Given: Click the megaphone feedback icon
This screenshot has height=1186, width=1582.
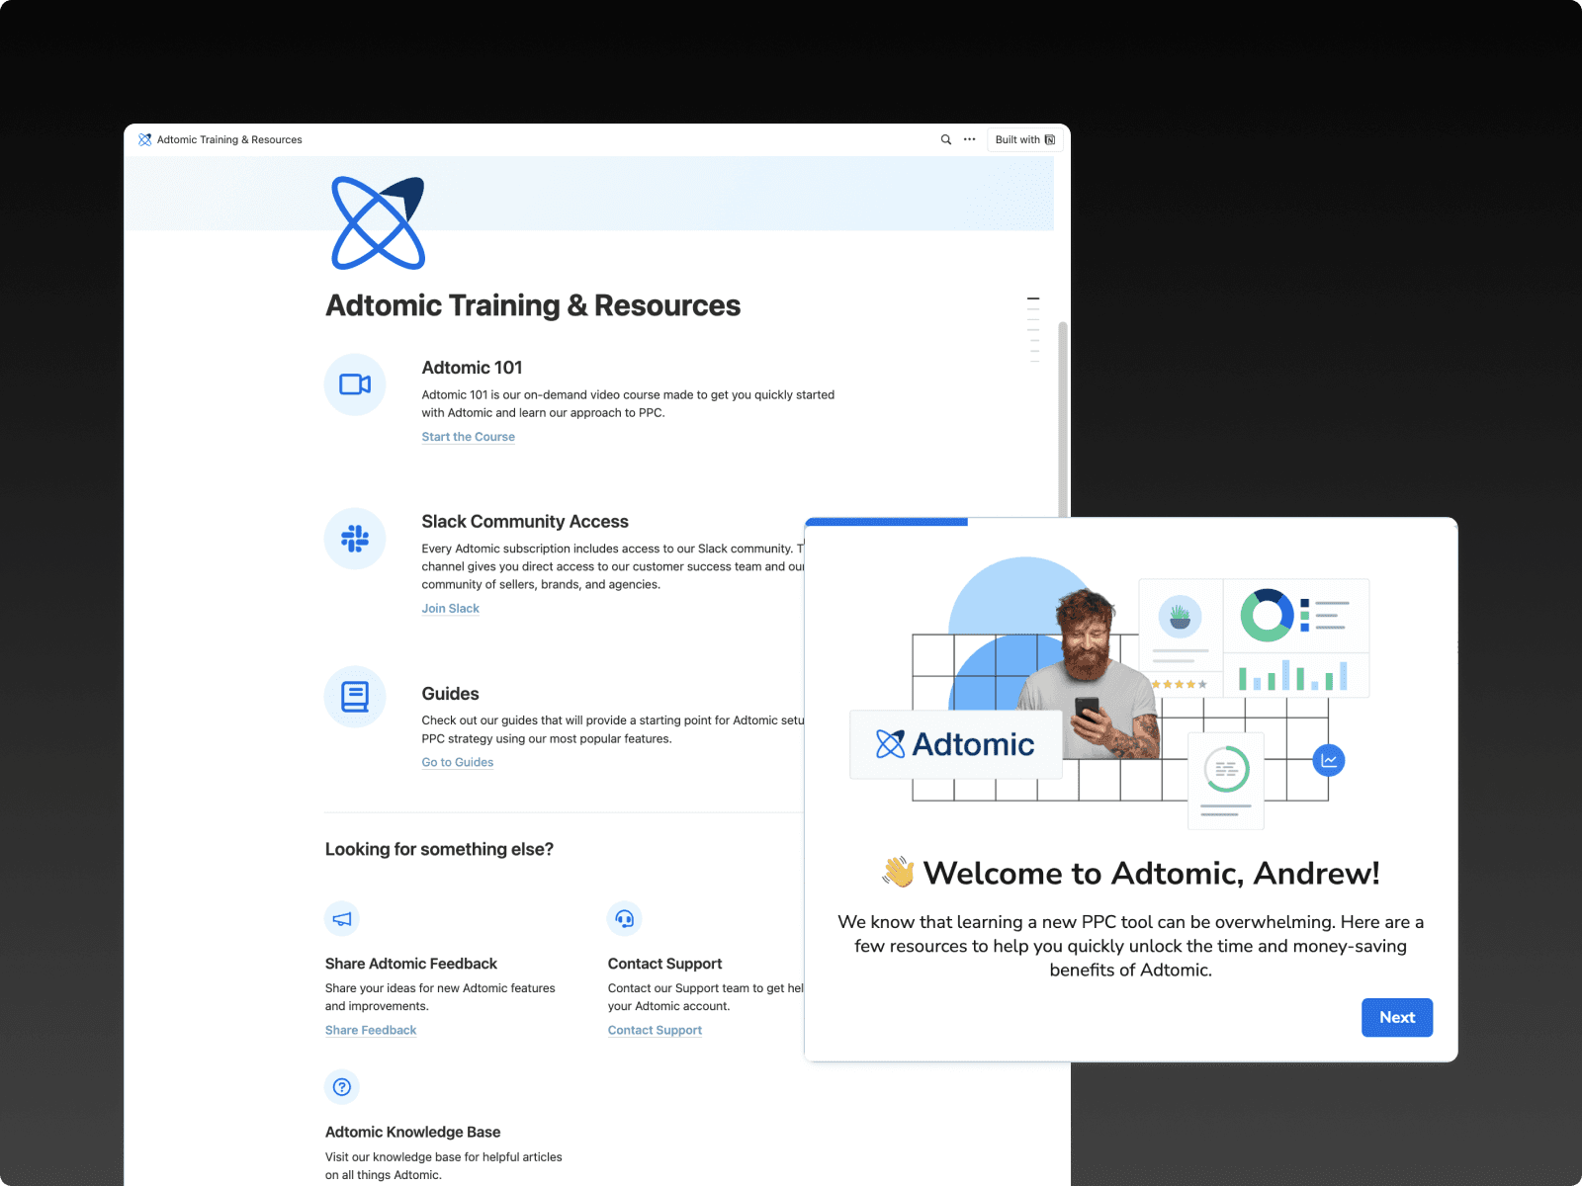Looking at the screenshot, I should coord(342,919).
